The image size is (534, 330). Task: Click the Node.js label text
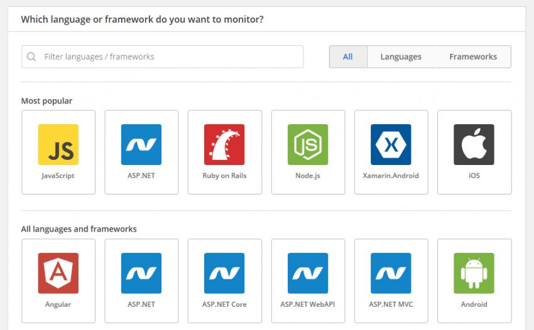click(x=308, y=176)
